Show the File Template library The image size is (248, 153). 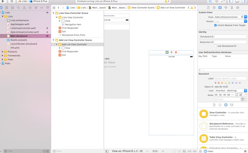(x=214, y=105)
